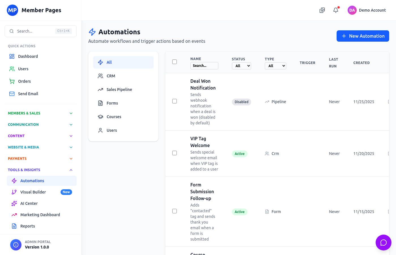Click the Sales Pipeline filter icon
Screen dimensions: 396x255
click(100, 89)
